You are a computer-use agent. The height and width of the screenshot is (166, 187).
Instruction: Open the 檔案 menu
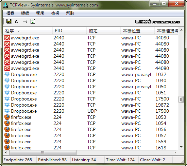pyautogui.click(x=10, y=13)
